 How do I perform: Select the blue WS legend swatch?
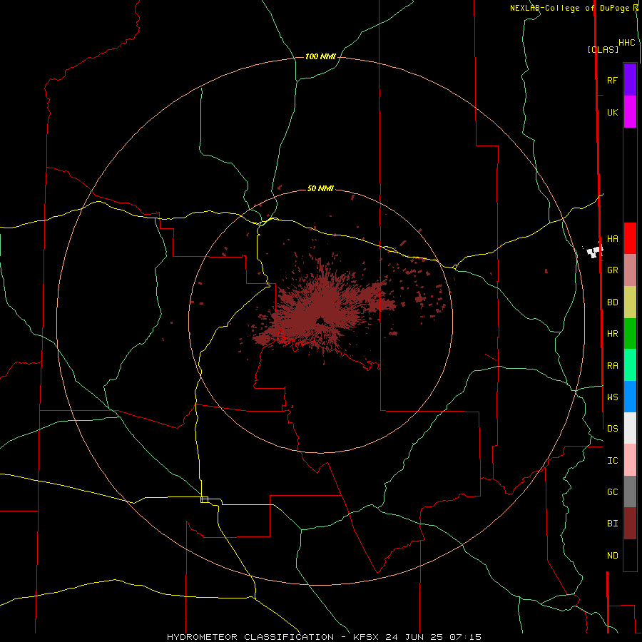[x=630, y=397]
